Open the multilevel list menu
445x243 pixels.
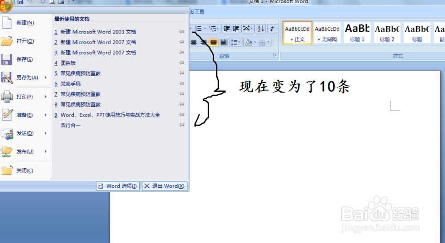(x=214, y=28)
